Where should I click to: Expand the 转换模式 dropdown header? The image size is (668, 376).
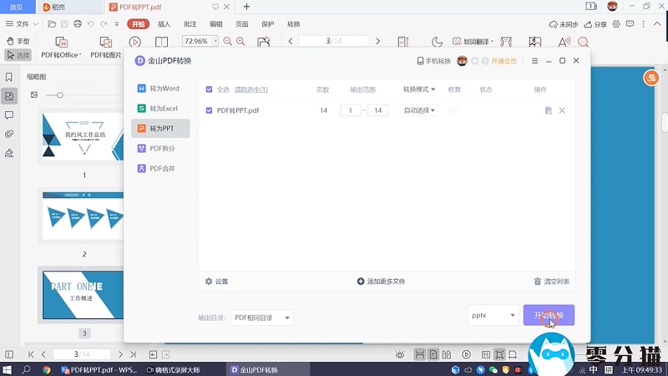click(x=419, y=89)
